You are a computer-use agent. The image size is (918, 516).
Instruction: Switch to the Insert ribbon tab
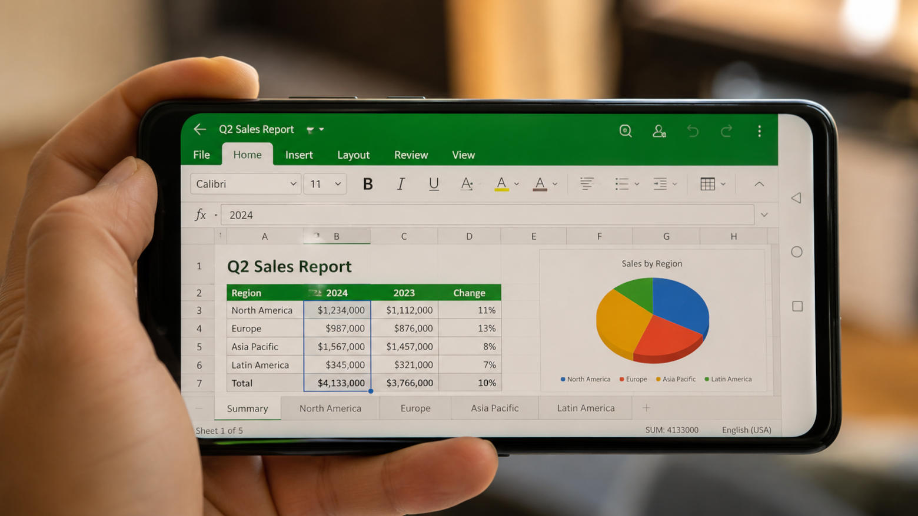[299, 155]
